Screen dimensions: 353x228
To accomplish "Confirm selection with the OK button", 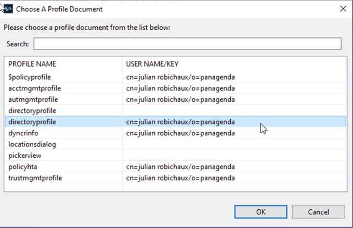I will point(260,212).
